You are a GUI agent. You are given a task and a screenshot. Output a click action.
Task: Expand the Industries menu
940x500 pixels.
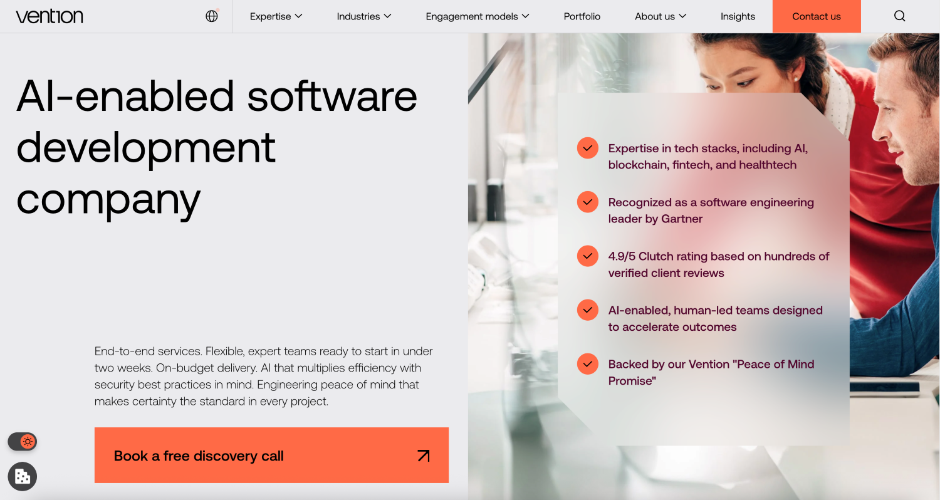pyautogui.click(x=364, y=16)
